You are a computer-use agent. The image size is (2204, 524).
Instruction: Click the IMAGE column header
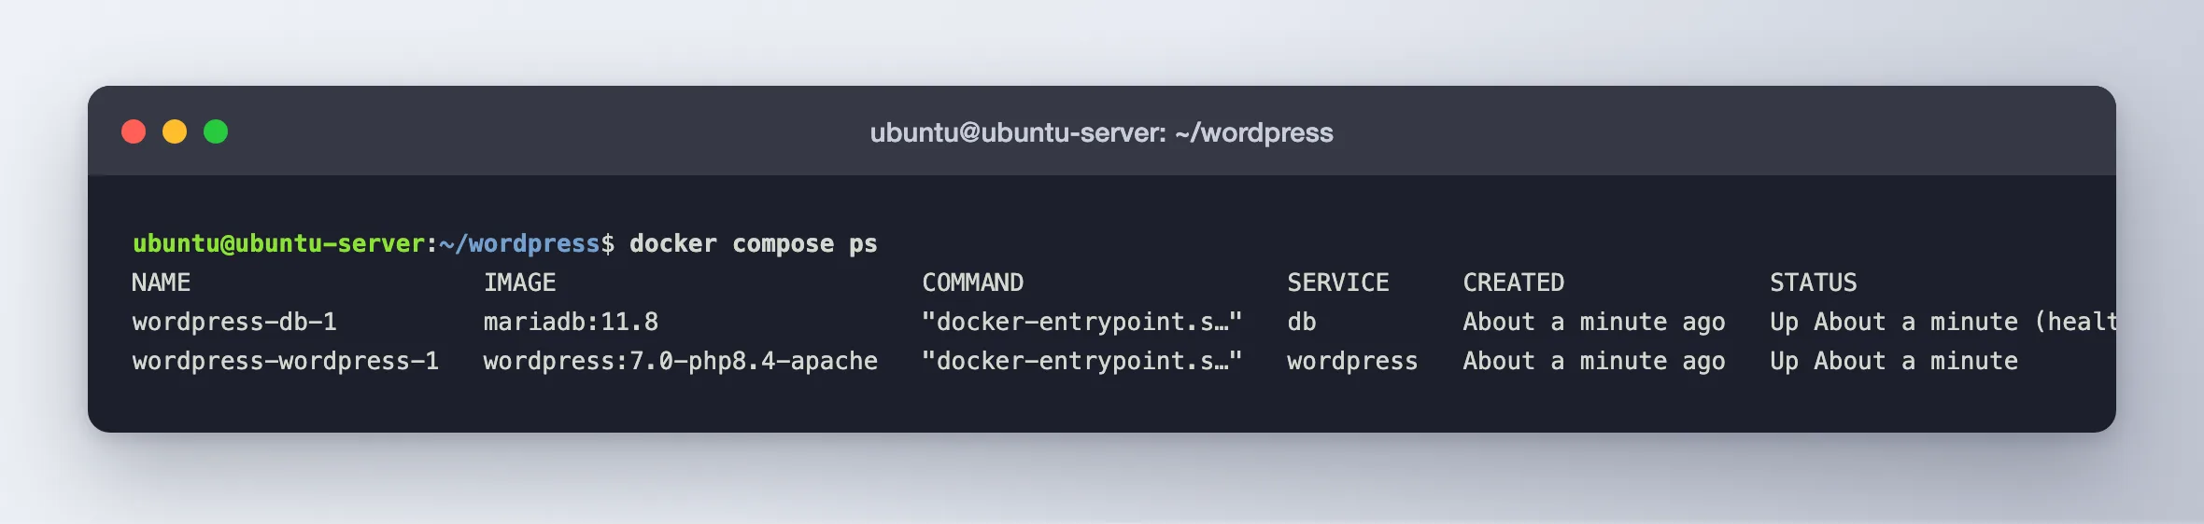[x=519, y=283]
